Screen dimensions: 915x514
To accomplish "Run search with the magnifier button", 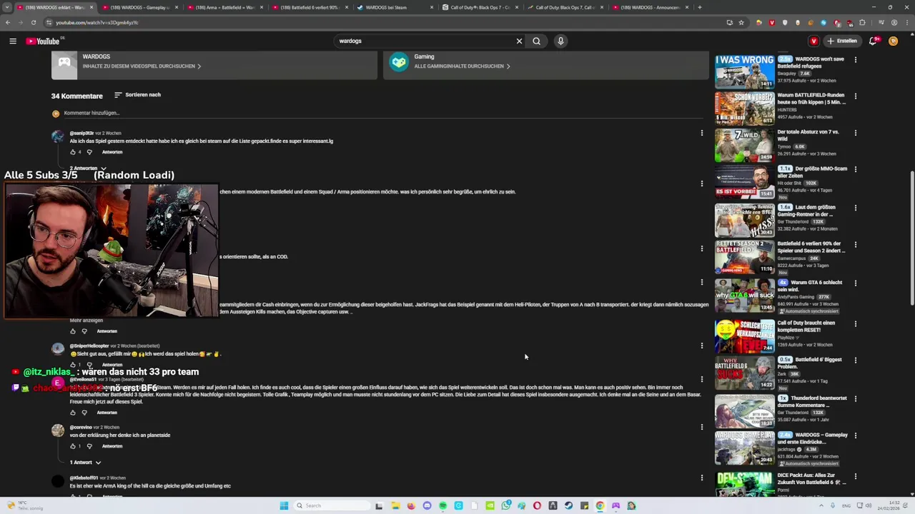I will click(536, 41).
